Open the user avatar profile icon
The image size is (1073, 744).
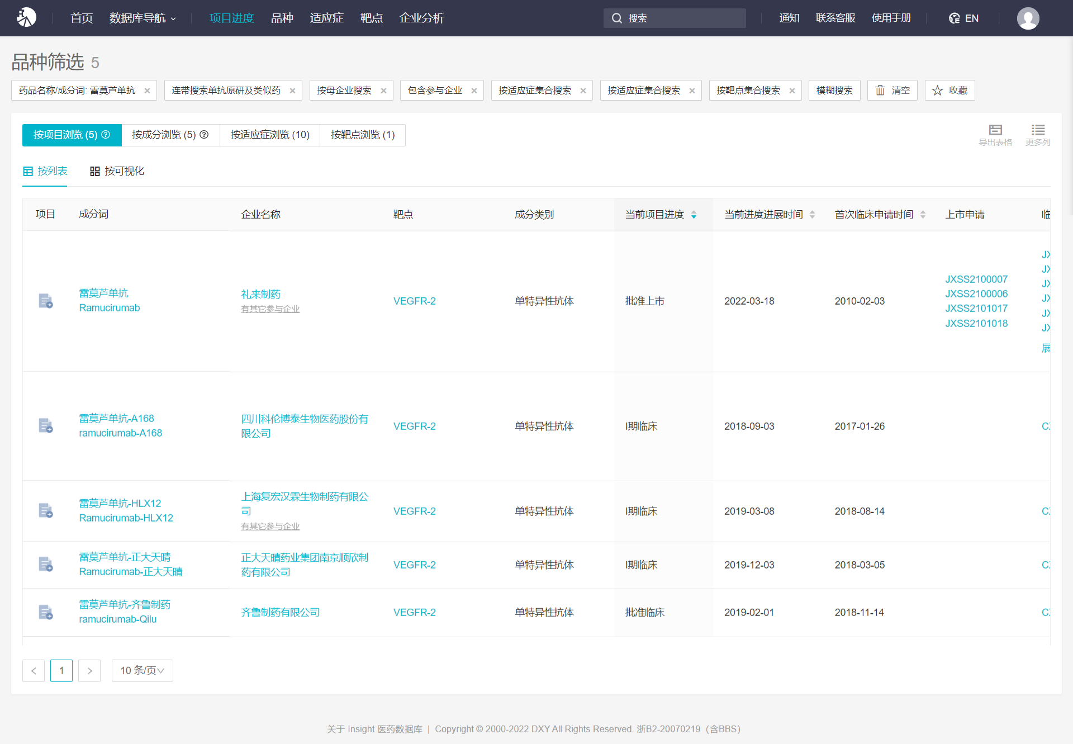1028,18
